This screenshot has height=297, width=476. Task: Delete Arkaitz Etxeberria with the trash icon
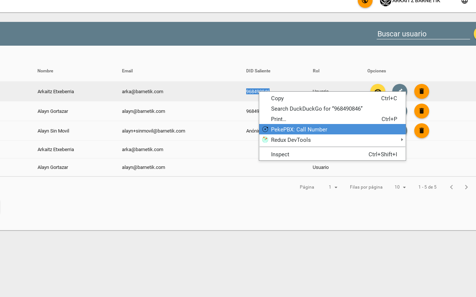click(421, 91)
